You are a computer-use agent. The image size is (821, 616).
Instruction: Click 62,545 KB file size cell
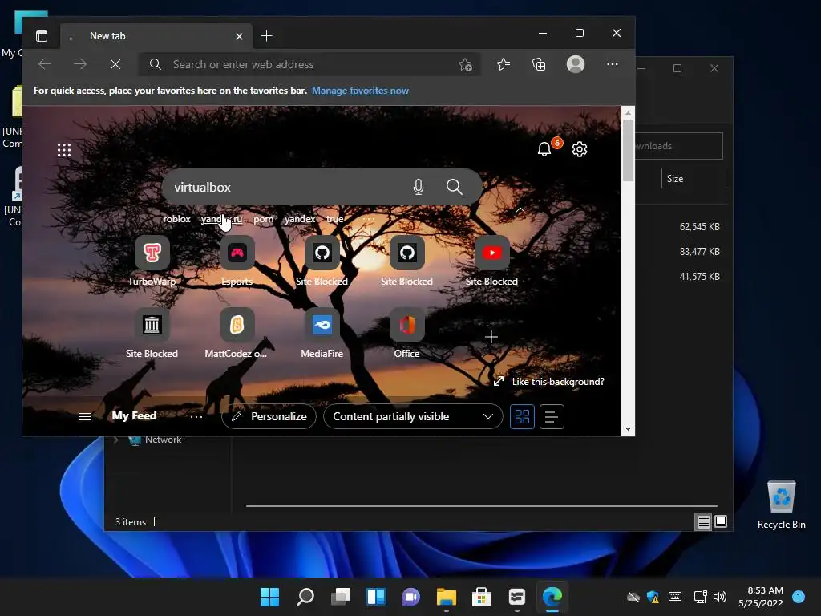coord(699,227)
